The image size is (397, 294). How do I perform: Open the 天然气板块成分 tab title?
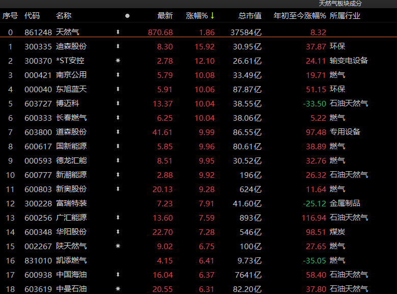pyautogui.click(x=340, y=4)
